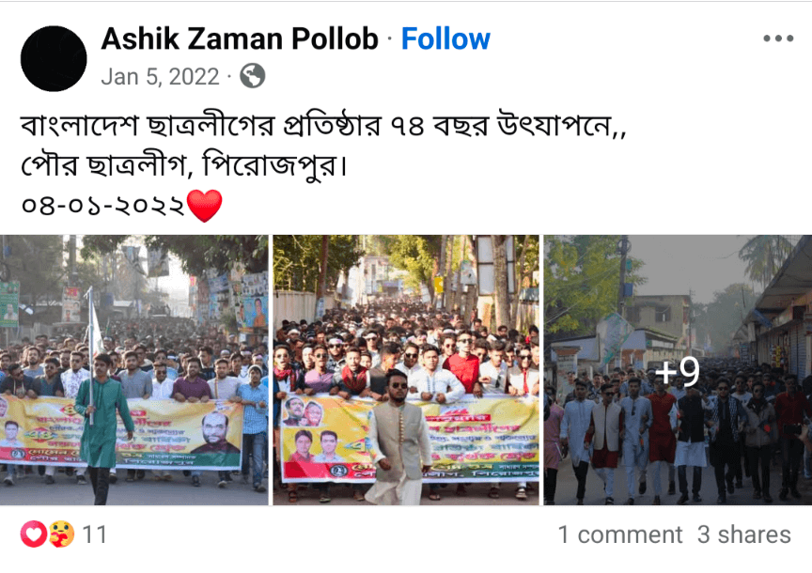The image size is (812, 573).
Task: Follow Ashik Zaman Pollob
Action: [445, 39]
